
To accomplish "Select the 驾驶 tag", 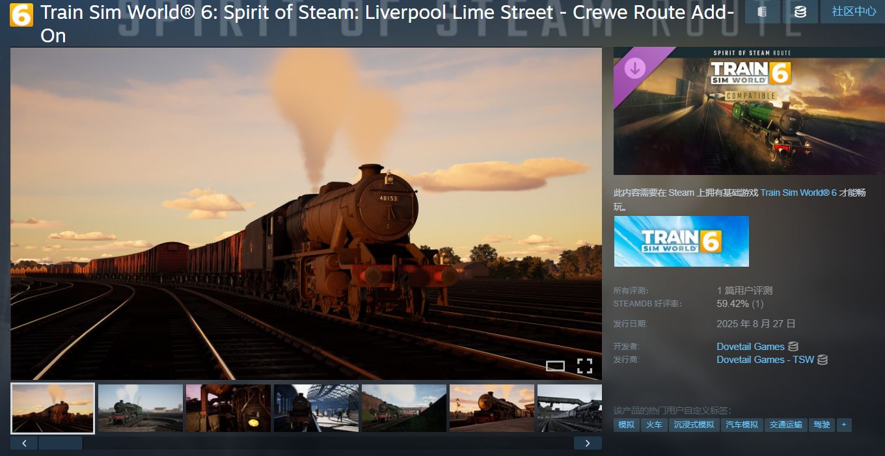I will 822,425.
